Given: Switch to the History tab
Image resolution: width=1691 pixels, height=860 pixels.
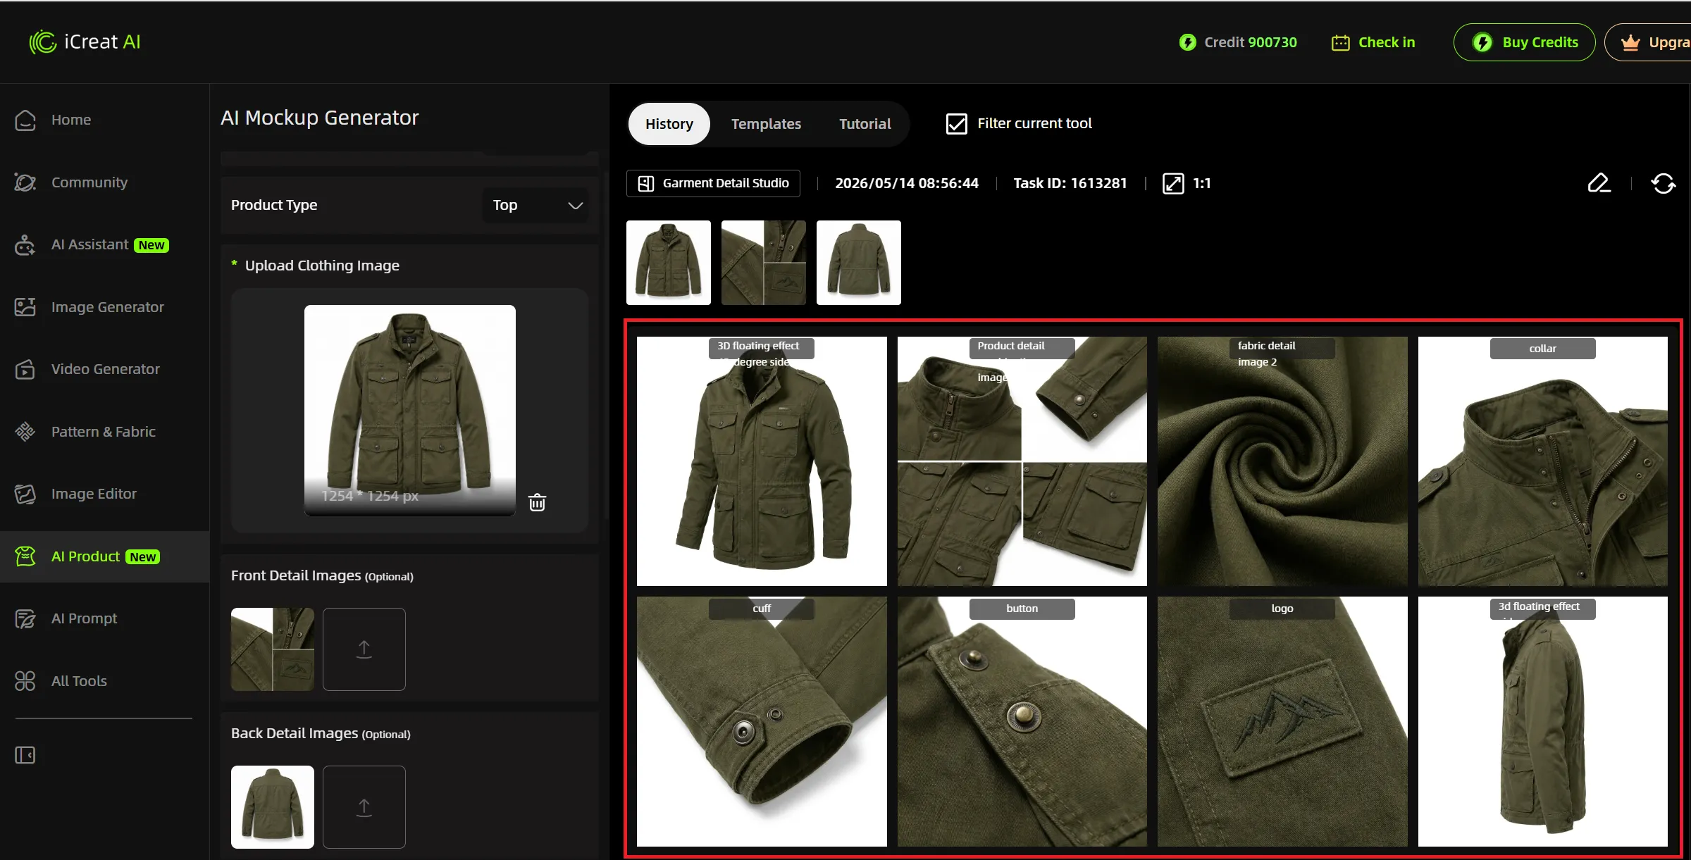Looking at the screenshot, I should click(x=669, y=124).
